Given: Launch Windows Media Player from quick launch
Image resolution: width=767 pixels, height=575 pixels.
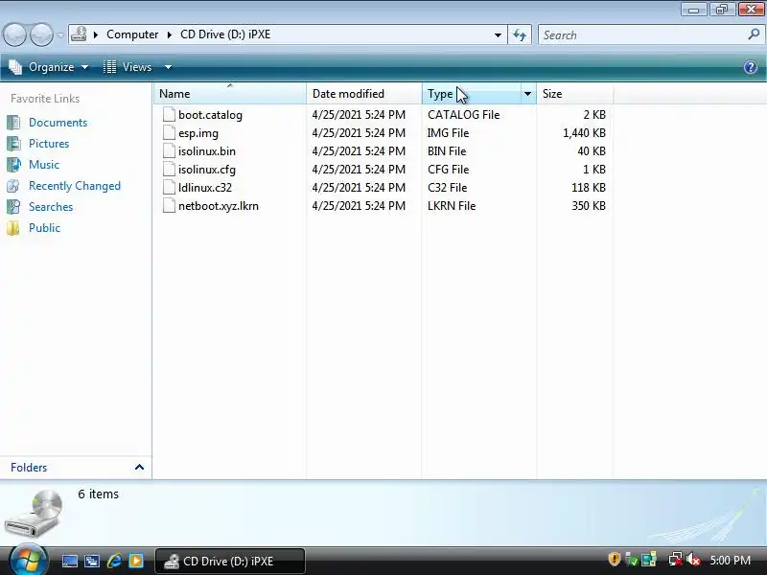Looking at the screenshot, I should click(x=136, y=561).
